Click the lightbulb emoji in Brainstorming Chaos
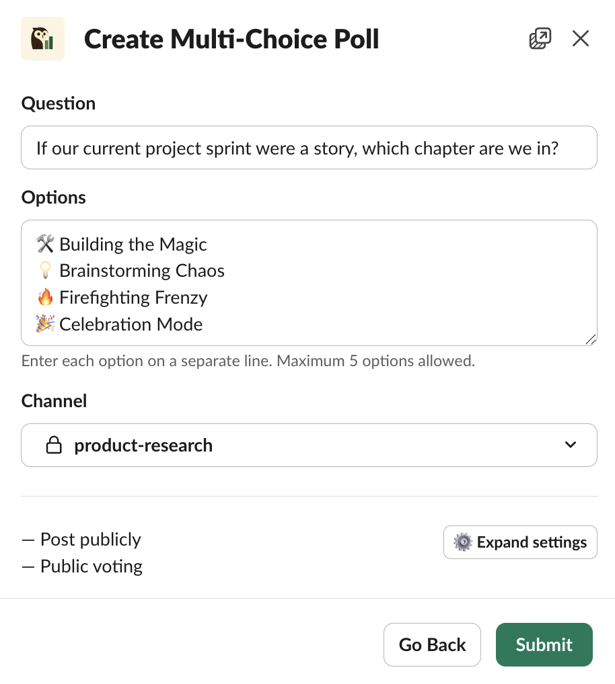Screen dimensions: 615x684 (x=45, y=270)
